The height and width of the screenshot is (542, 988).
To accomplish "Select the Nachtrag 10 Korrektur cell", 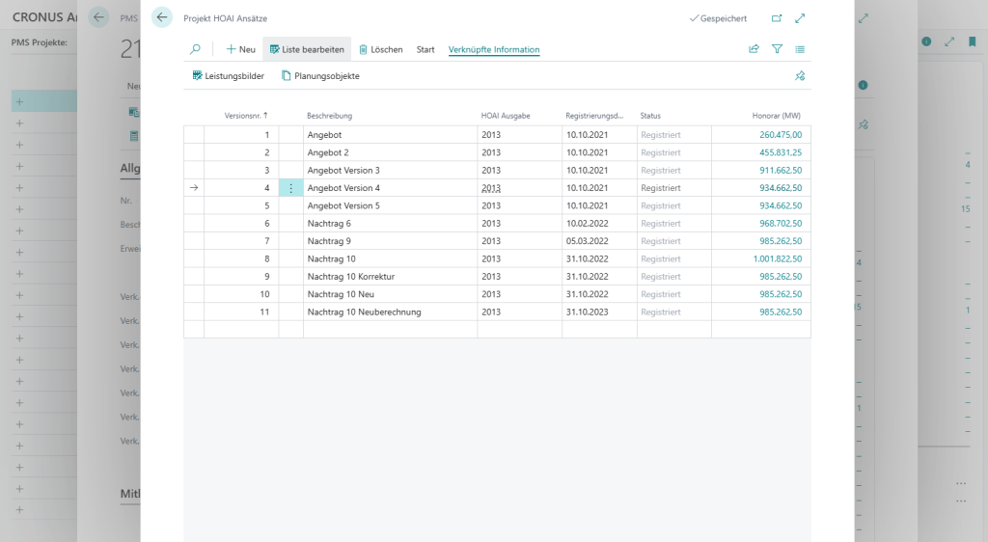I will tap(390, 277).
